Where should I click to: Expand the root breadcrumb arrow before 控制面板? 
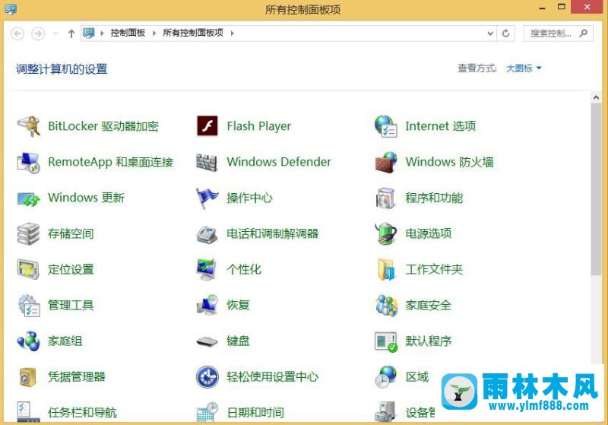click(x=102, y=33)
